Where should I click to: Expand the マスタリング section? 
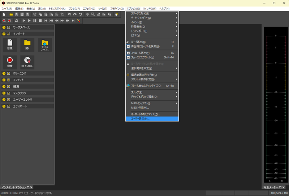(x=28, y=93)
